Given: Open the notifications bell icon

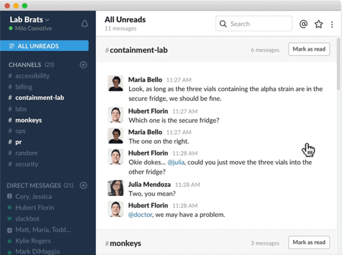Looking at the screenshot, I should (x=85, y=24).
